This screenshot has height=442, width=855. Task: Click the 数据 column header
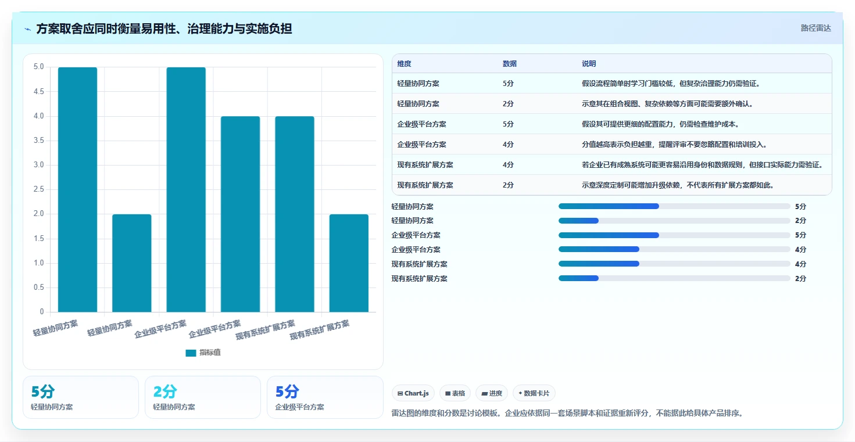(510, 64)
